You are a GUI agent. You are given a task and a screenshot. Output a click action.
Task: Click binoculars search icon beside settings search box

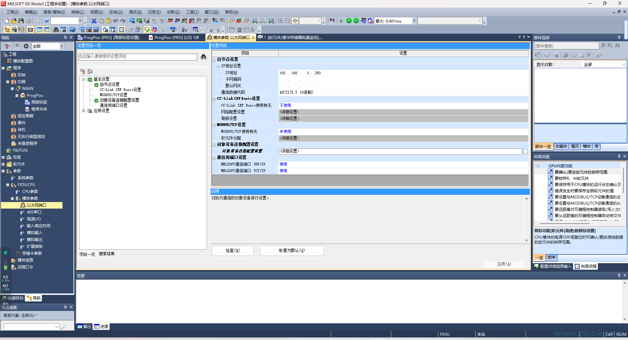click(203, 57)
